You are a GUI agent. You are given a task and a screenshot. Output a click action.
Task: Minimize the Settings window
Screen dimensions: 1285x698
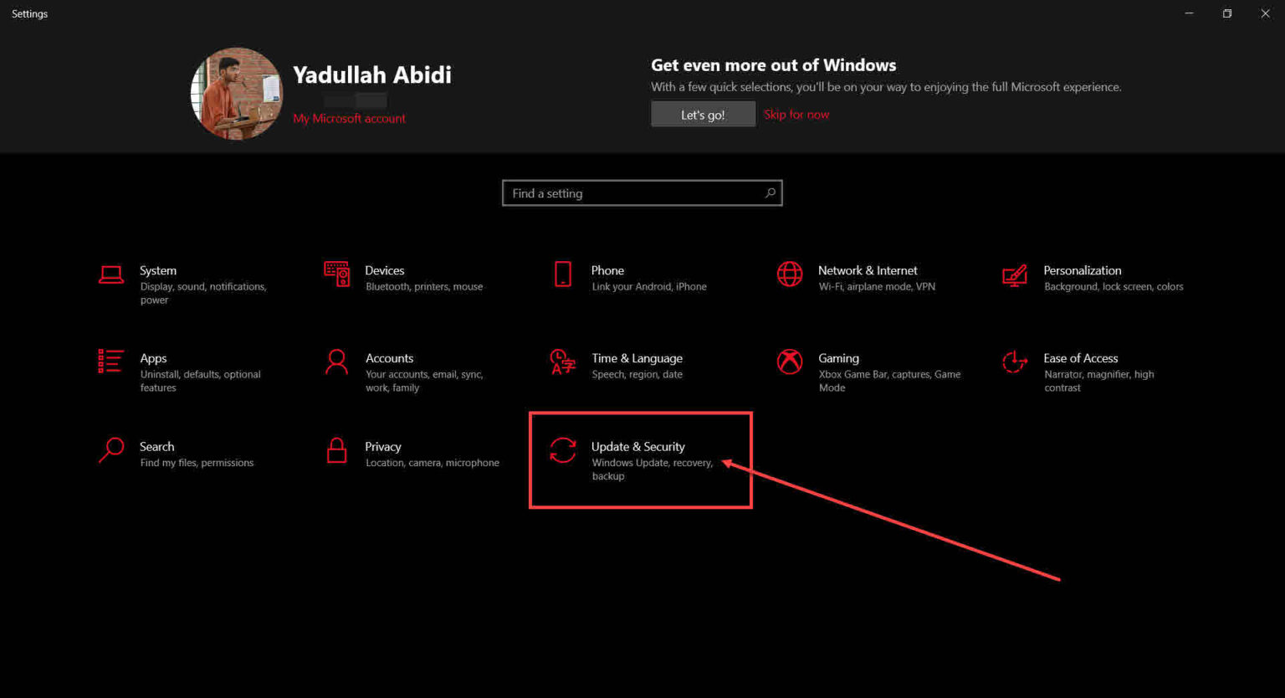(x=1189, y=13)
